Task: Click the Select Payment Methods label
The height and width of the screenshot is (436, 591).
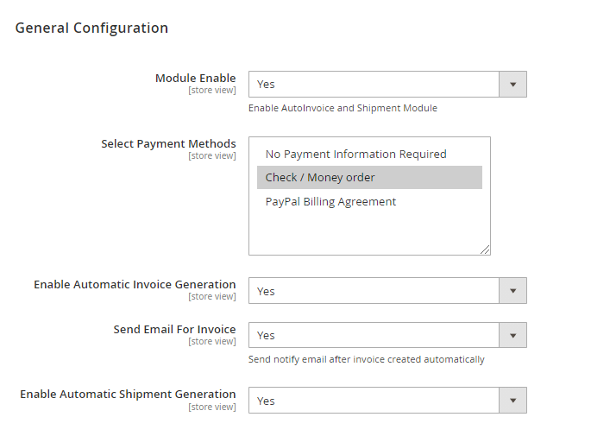Action: coord(168,144)
